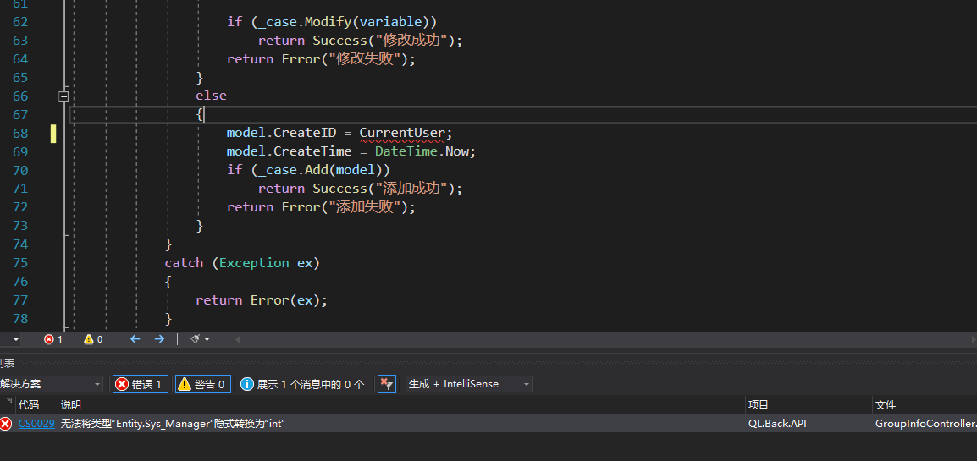Click the small pin icon left of 代码

pos(8,403)
